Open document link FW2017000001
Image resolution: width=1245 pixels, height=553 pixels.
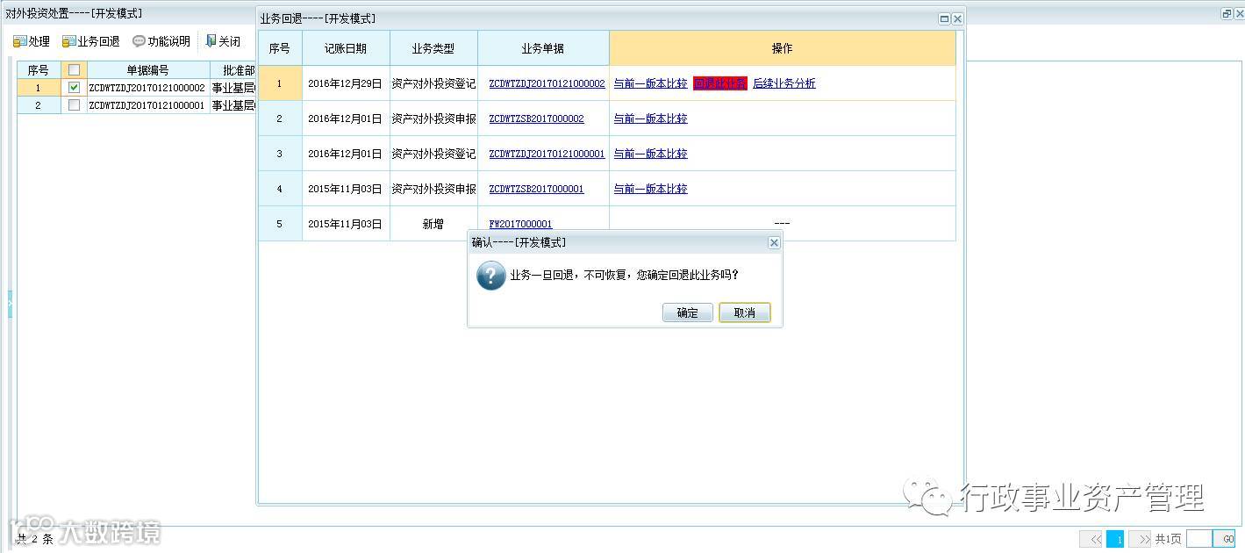coord(520,224)
